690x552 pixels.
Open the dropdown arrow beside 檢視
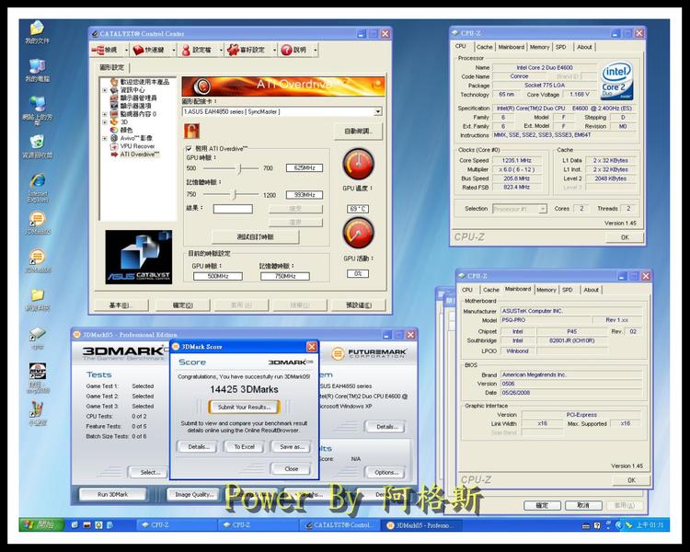pos(126,51)
